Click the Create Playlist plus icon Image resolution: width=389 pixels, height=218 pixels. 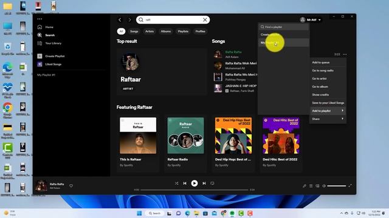pos(40,56)
